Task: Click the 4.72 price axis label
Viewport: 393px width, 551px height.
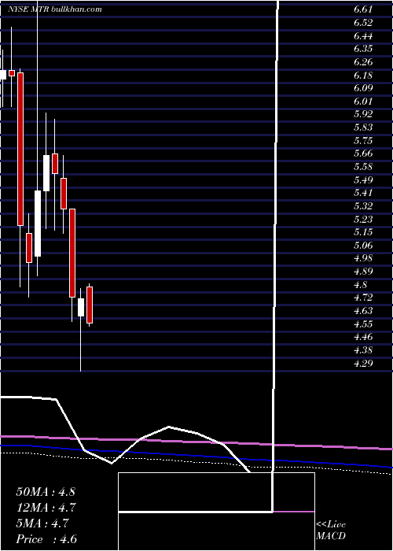Action: (x=363, y=298)
